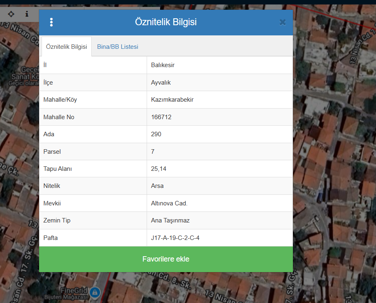Click the Zemin Tip value Ana Taşınmaz
Screen dimensions: 376x303
click(170, 220)
